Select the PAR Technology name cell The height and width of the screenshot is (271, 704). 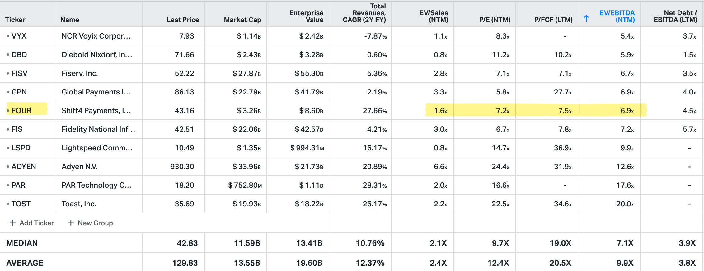(97, 185)
